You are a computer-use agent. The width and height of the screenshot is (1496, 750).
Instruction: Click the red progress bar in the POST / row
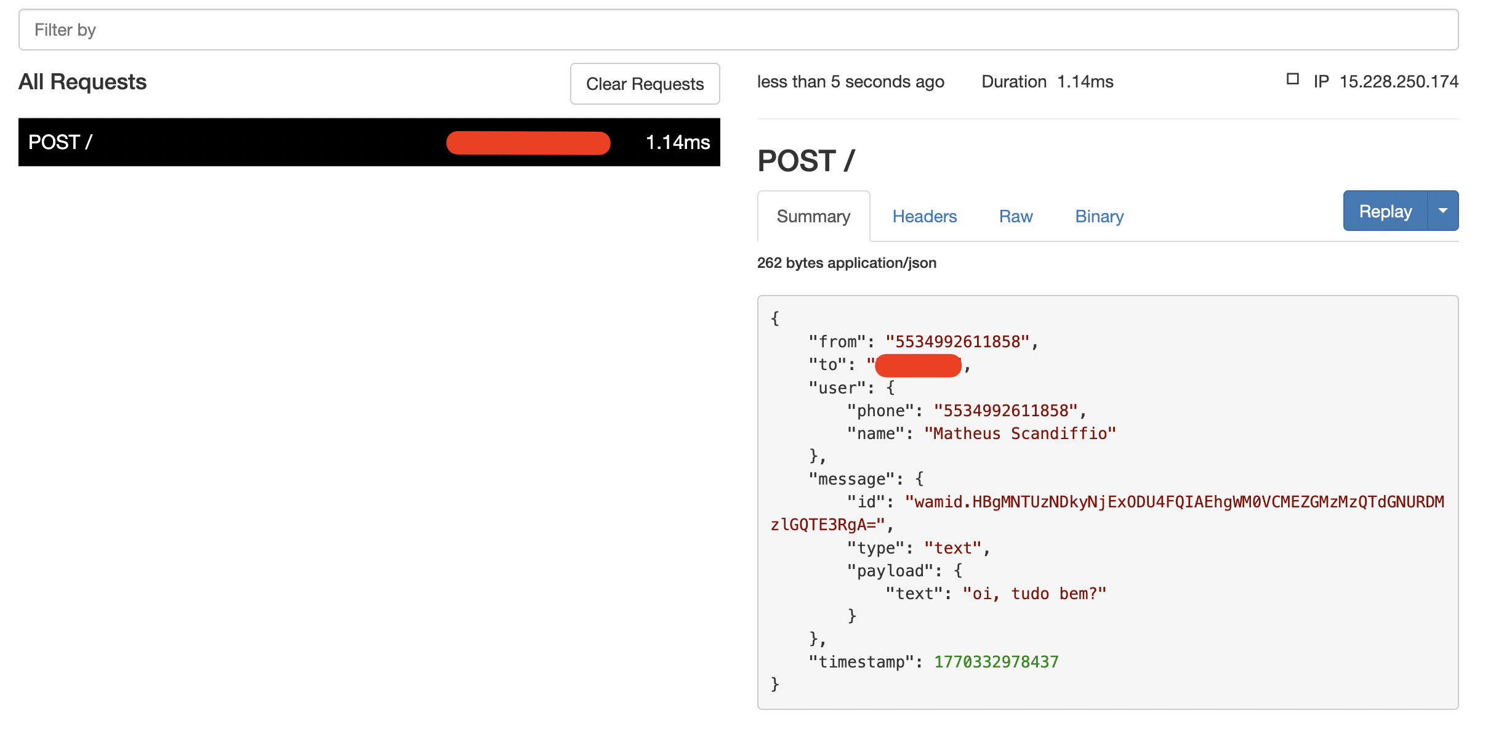528,142
